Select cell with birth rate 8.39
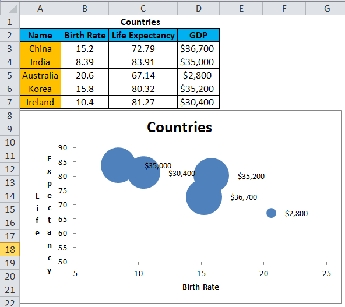 pos(85,62)
